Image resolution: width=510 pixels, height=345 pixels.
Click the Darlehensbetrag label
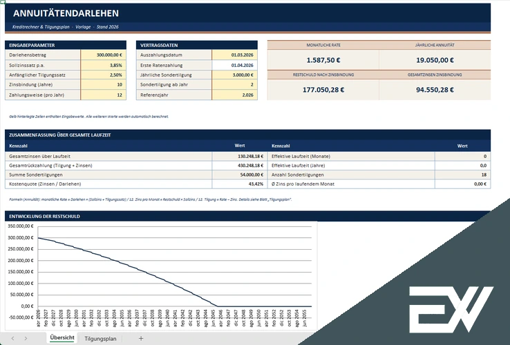[28, 55]
